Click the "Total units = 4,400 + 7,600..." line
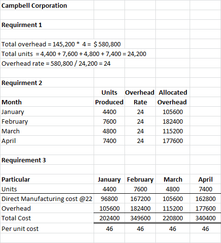Screen dimensions: 221x243 (74, 54)
